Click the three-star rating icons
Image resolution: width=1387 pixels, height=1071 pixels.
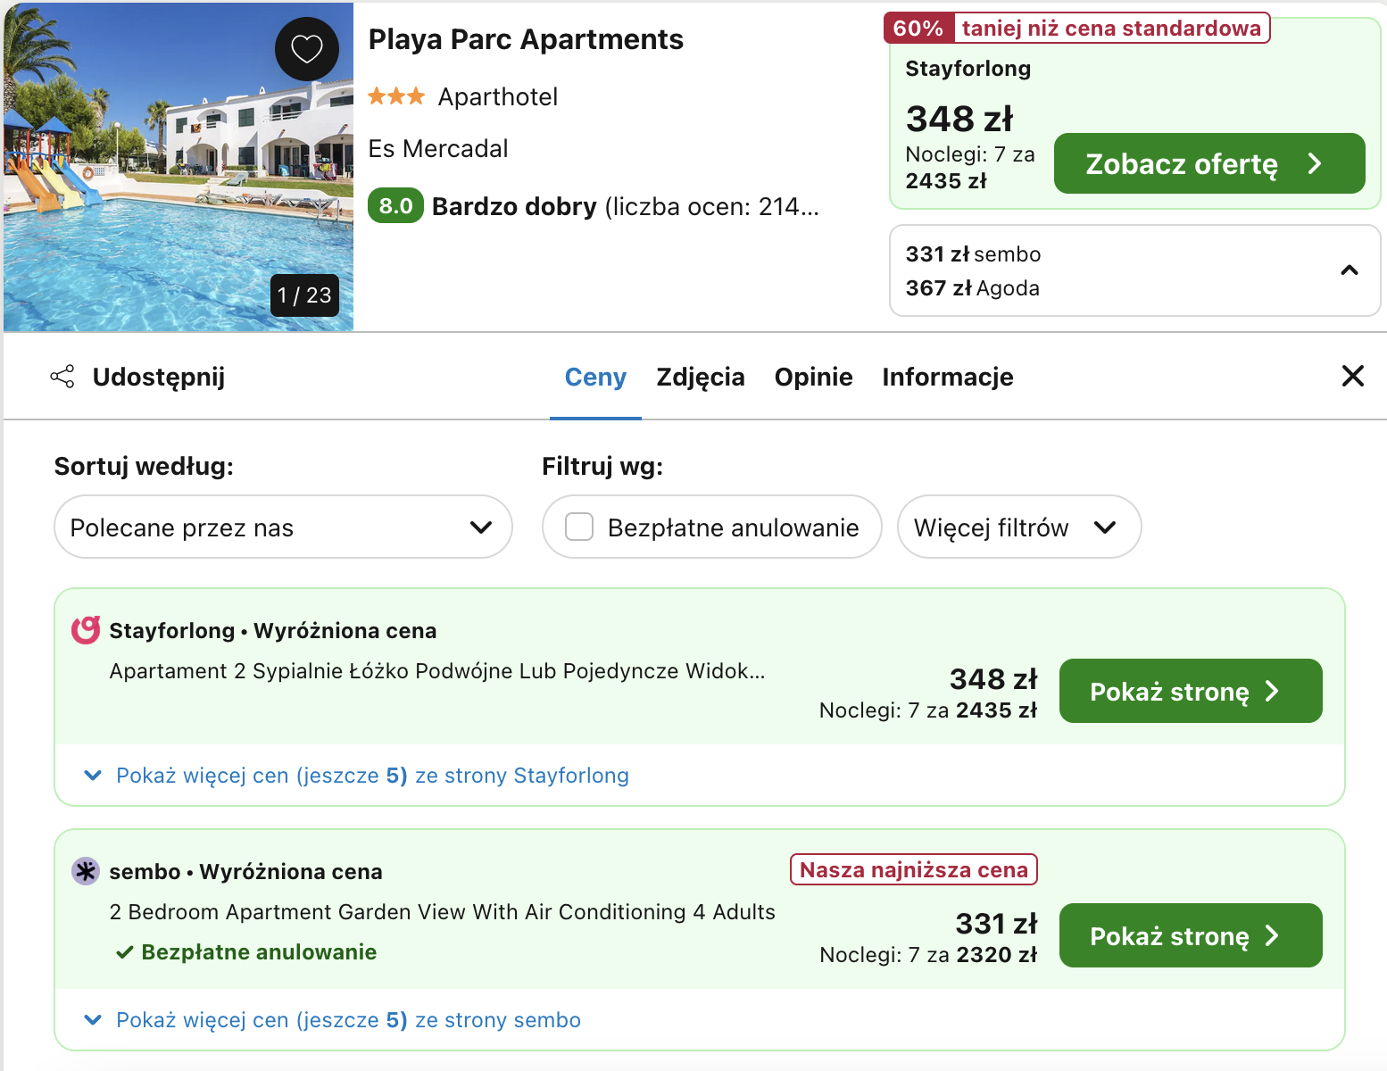[396, 96]
